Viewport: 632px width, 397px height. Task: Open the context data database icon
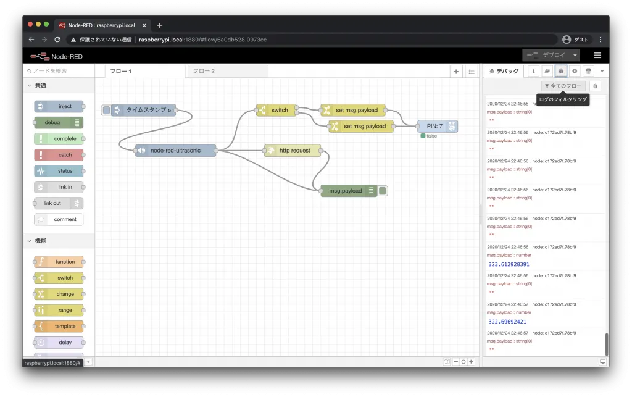[588, 71]
